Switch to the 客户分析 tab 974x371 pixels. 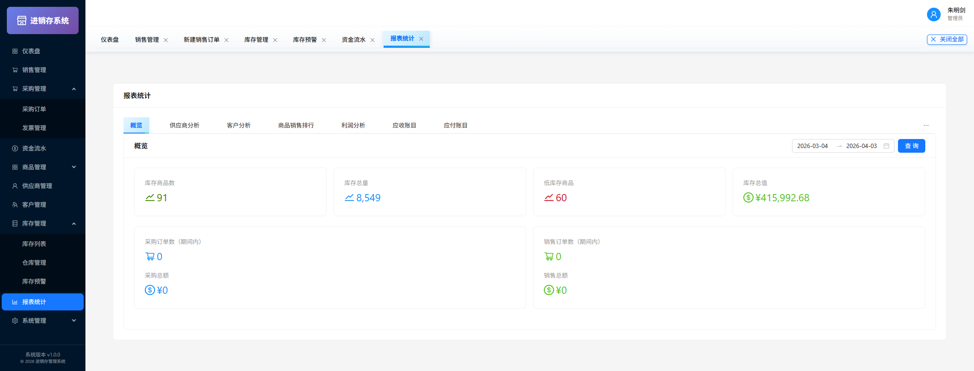point(239,125)
